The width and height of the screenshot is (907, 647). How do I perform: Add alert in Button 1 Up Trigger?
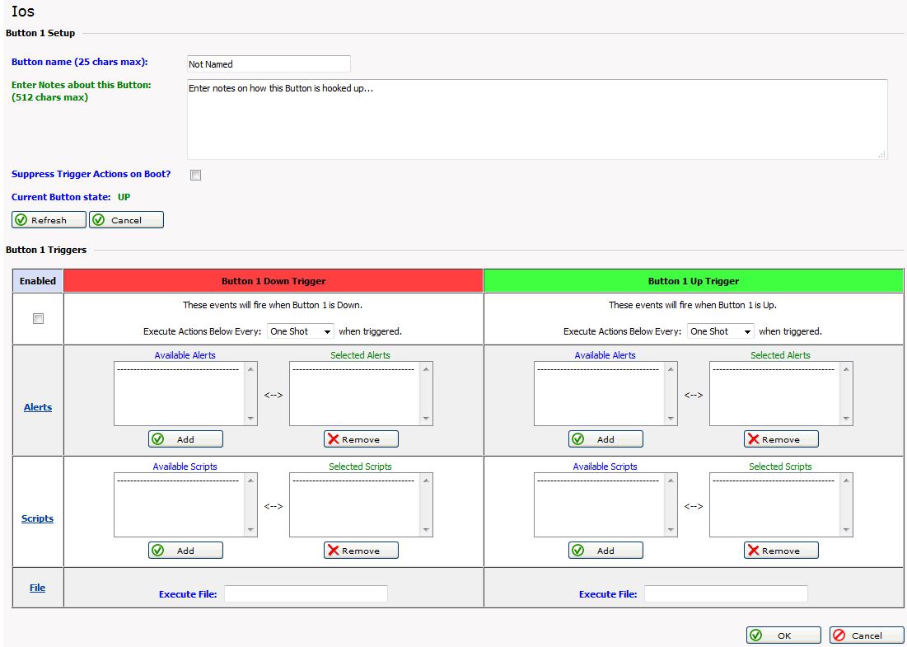coord(605,439)
